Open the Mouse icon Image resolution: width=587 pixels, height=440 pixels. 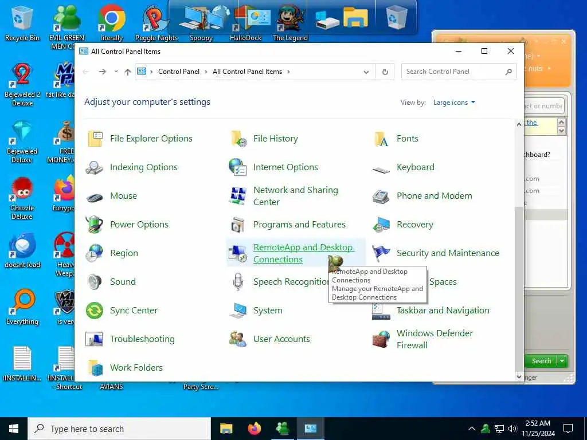(95, 197)
